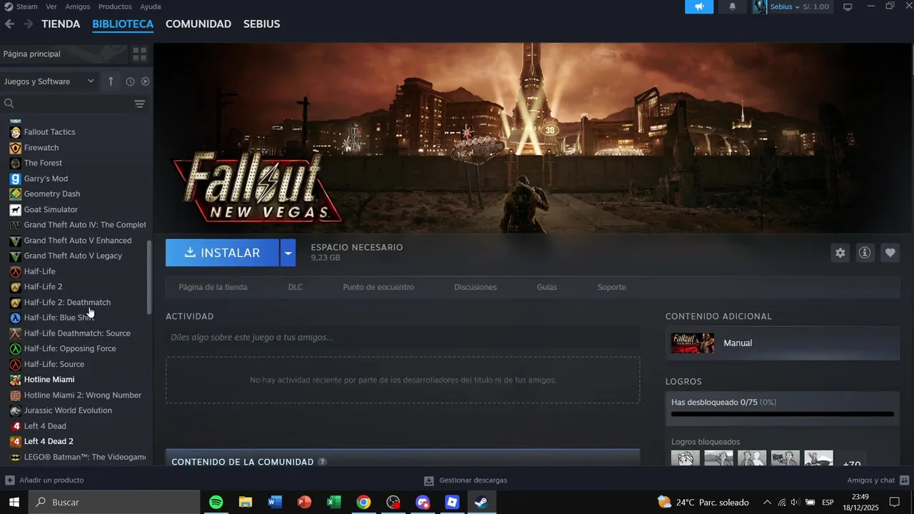The image size is (914, 514).
Task: Open the Juegos y Software filter dropdown
Action: pyautogui.click(x=49, y=81)
